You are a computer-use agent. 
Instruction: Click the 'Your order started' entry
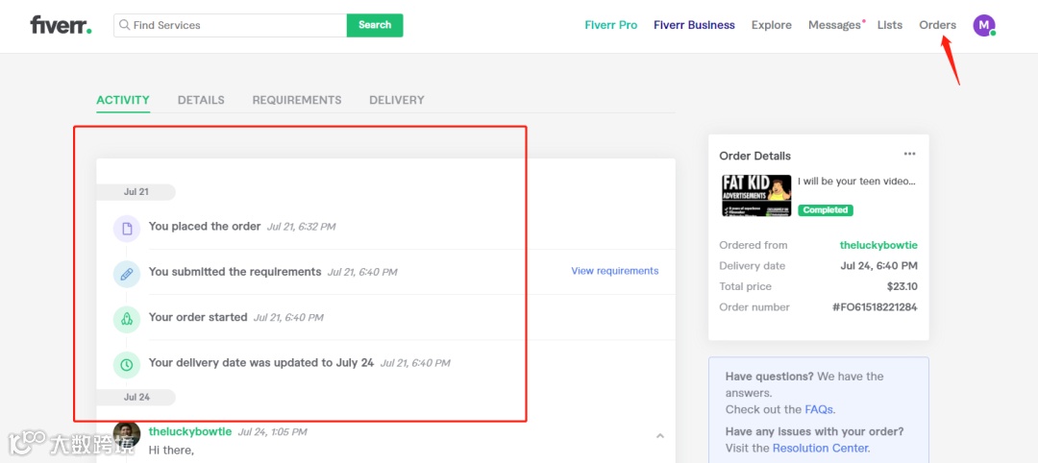pos(198,318)
